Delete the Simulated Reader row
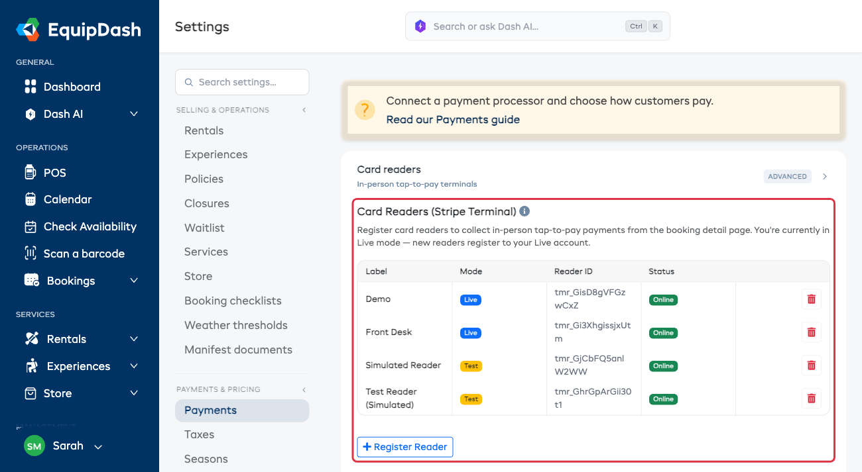Screen dimensions: 862x472 tap(811, 365)
